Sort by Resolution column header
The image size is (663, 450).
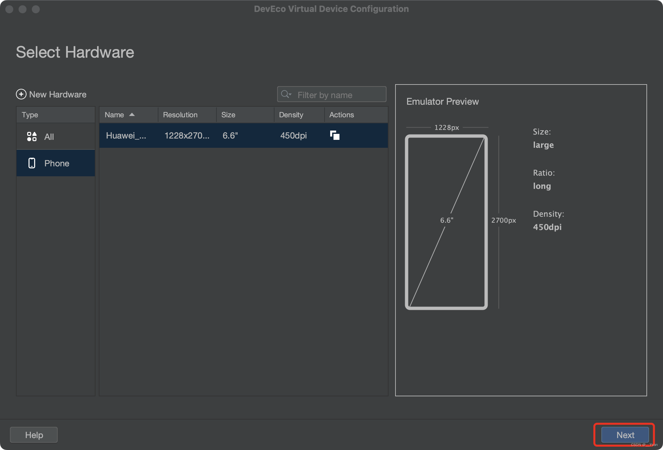point(180,115)
